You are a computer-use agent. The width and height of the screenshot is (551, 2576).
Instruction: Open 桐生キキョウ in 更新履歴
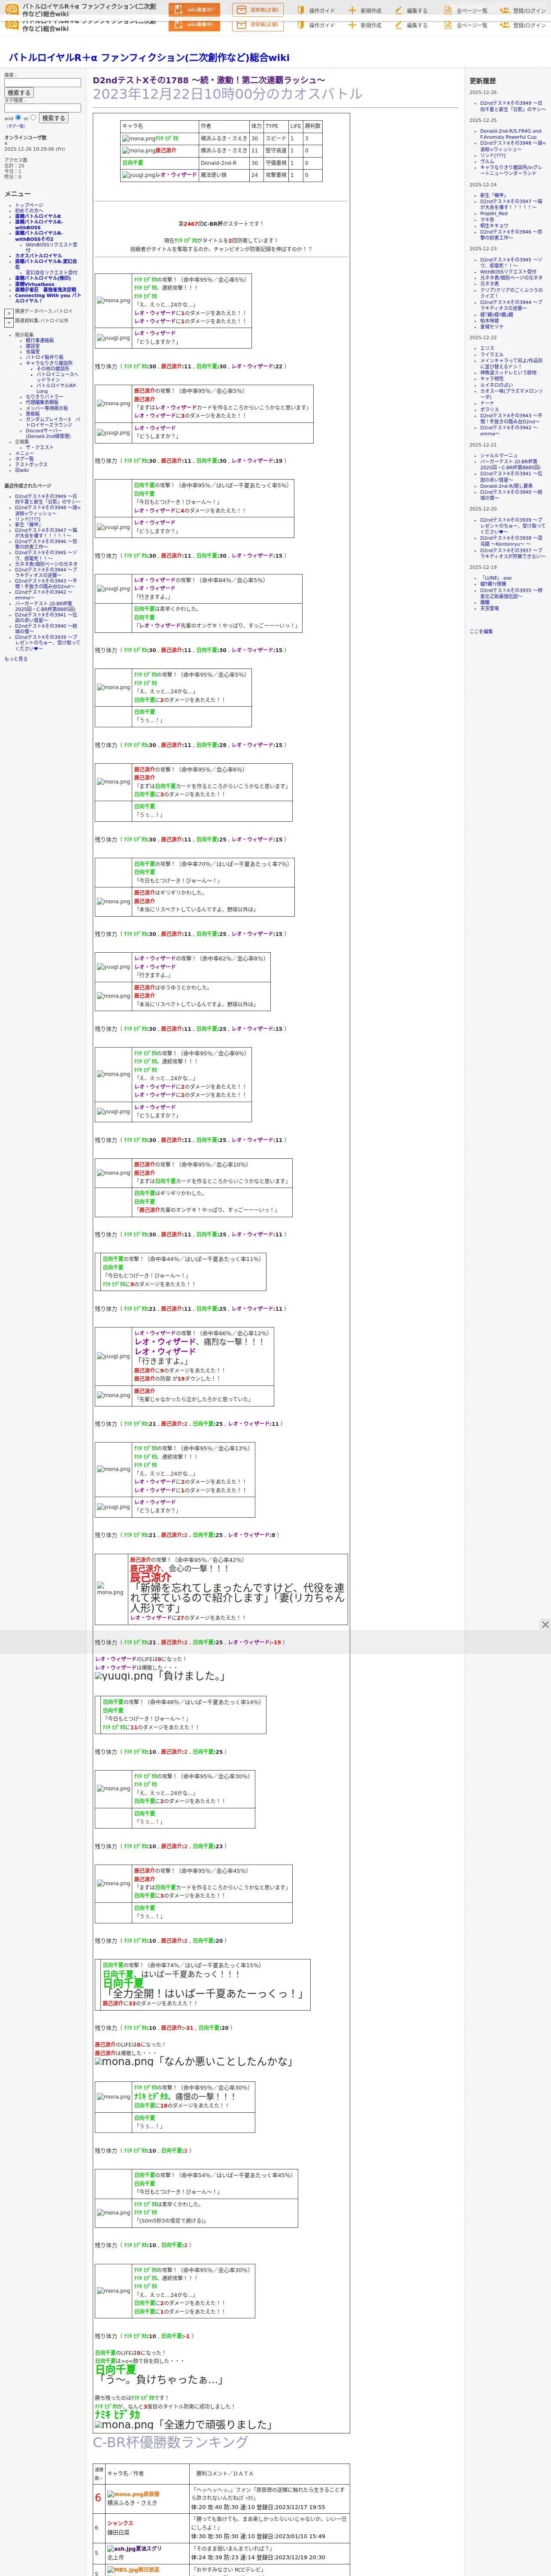pos(494,225)
